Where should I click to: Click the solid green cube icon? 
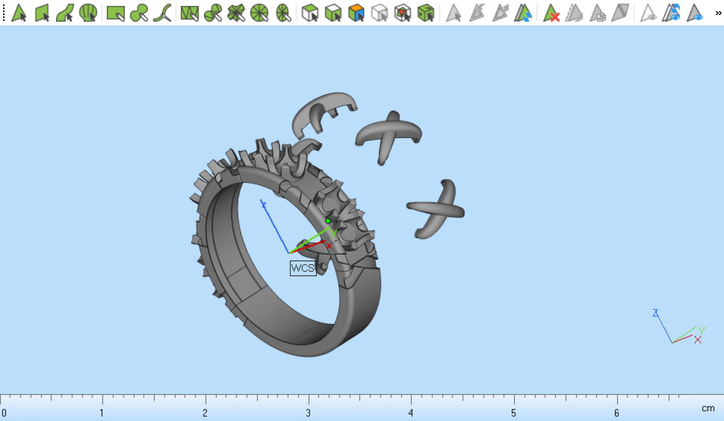coord(426,13)
